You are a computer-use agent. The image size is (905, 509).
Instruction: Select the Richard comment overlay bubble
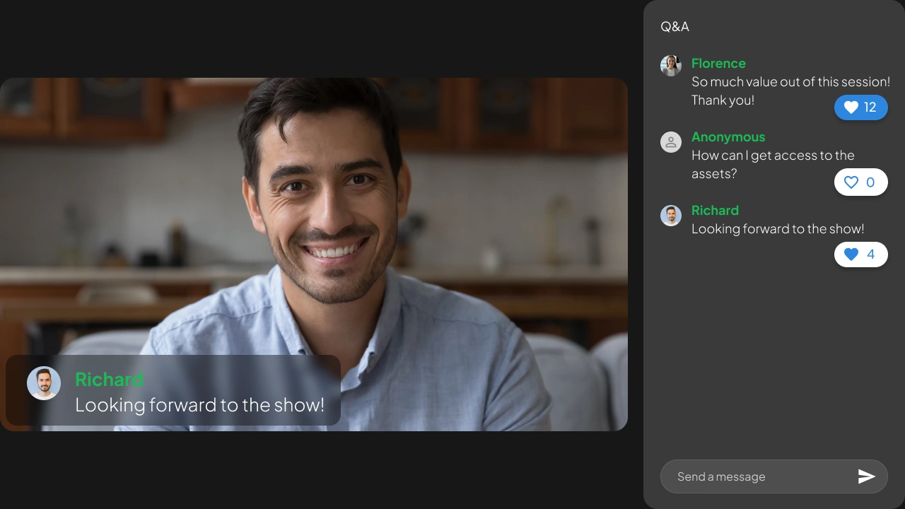coord(172,391)
